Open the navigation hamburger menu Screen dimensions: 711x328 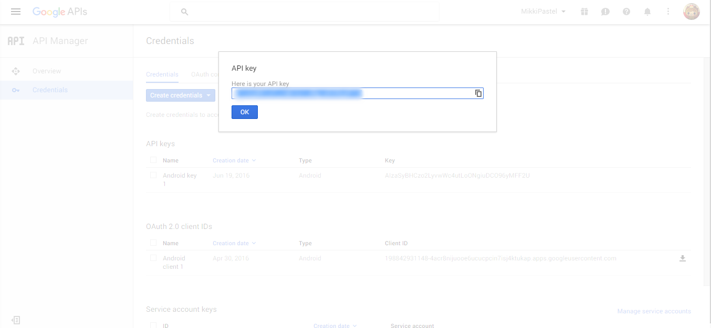coord(15,12)
